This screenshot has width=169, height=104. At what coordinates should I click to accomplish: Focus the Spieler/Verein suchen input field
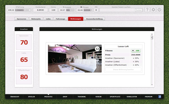[117, 10]
